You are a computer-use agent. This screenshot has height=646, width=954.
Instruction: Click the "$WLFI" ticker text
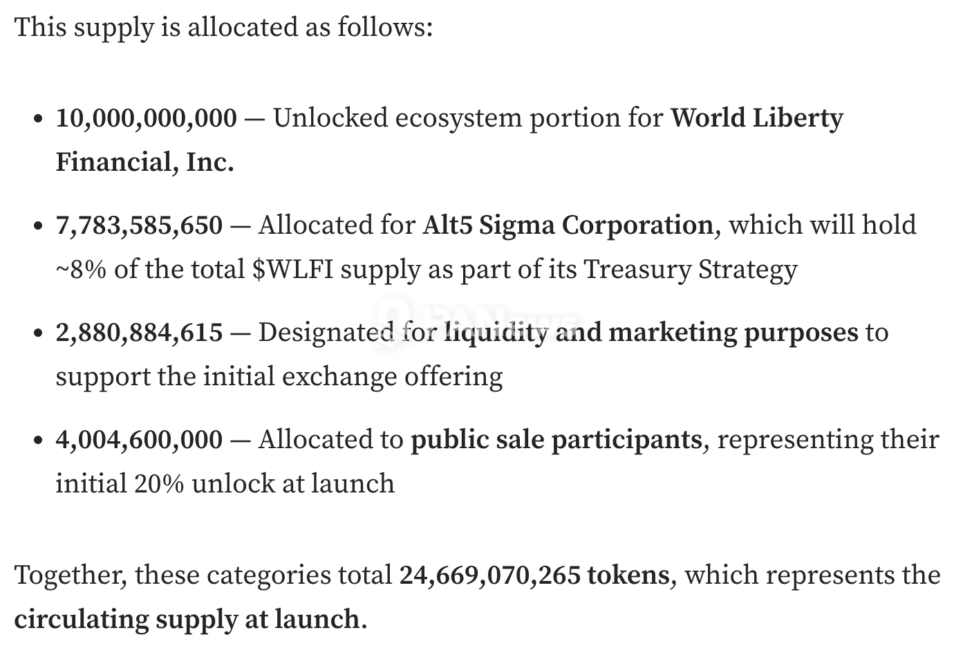pyautogui.click(x=292, y=269)
